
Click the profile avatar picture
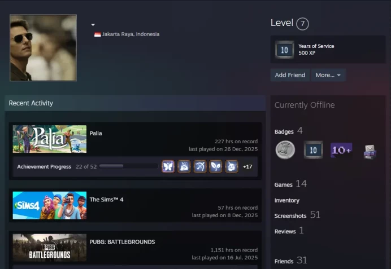(x=43, y=48)
